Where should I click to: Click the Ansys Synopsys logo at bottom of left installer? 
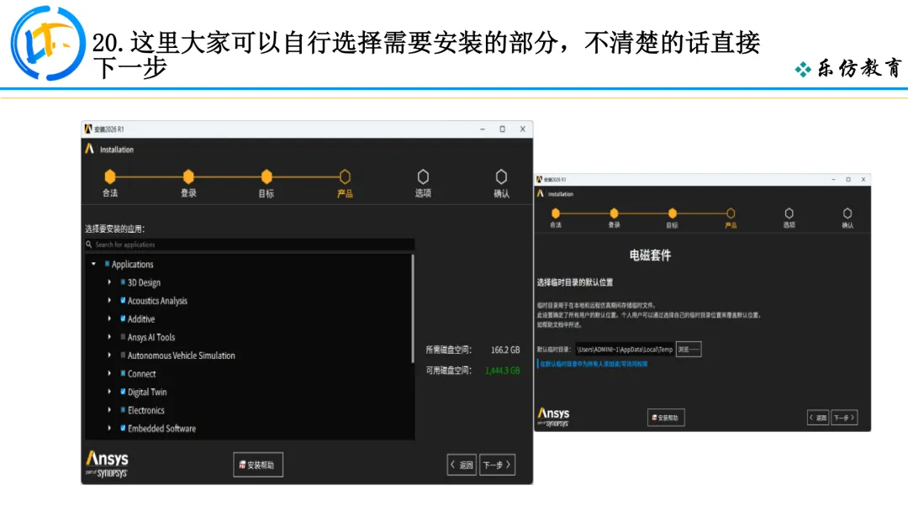tap(107, 464)
